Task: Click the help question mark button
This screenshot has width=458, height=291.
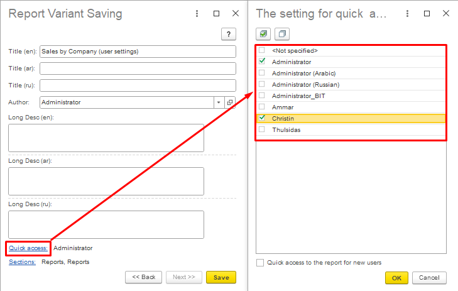Action: 228,35
